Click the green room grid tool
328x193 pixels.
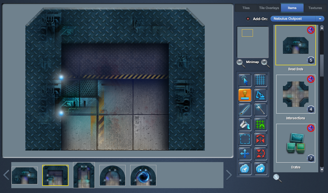click(x=260, y=125)
